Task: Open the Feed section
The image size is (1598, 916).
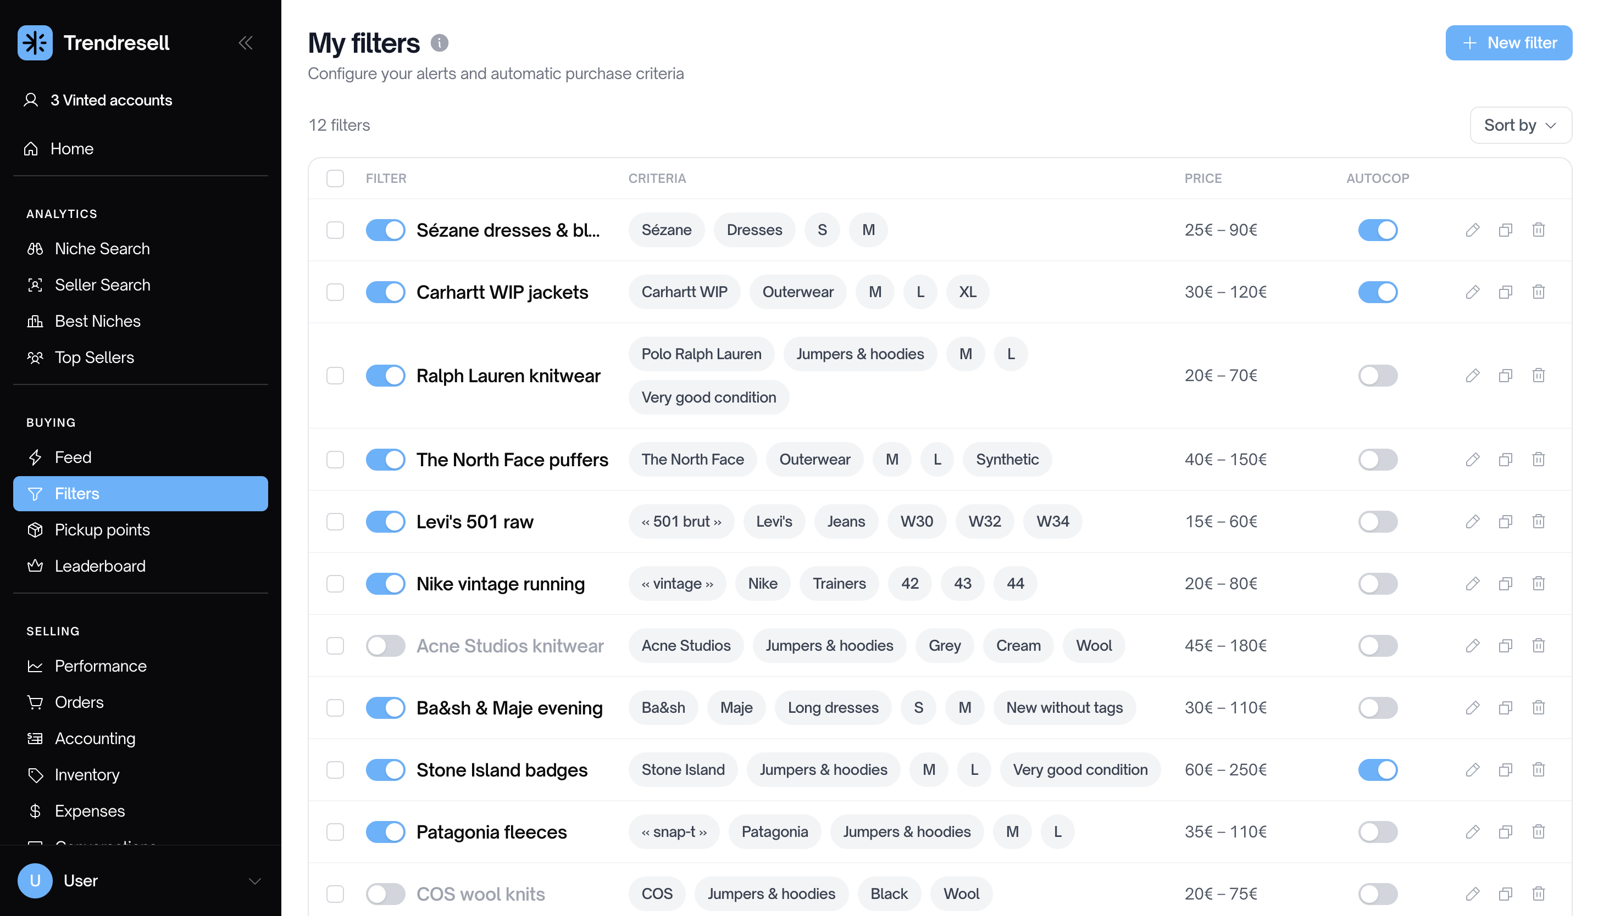Action: [140, 457]
